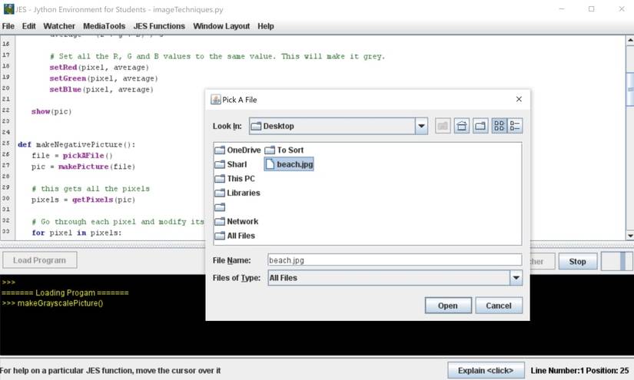634x380 pixels.
Task: Select the Sharl folder
Action: [231, 164]
